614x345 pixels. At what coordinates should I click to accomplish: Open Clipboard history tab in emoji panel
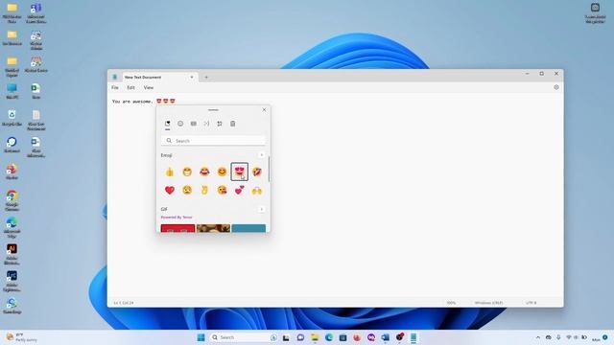point(232,124)
